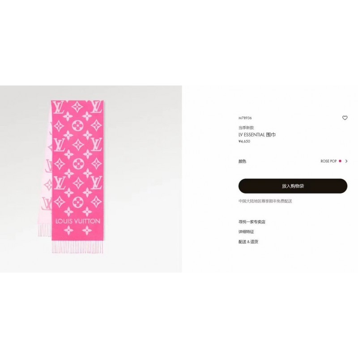Click the 当季新款 new season label
Screen dimensions: 358x358
tap(246, 128)
